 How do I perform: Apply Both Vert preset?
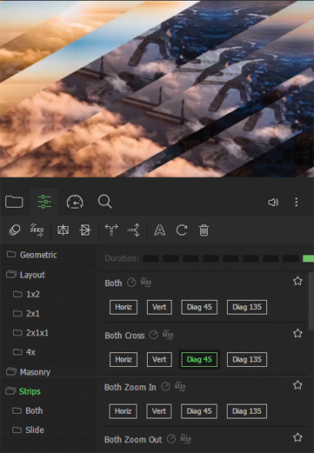(159, 307)
